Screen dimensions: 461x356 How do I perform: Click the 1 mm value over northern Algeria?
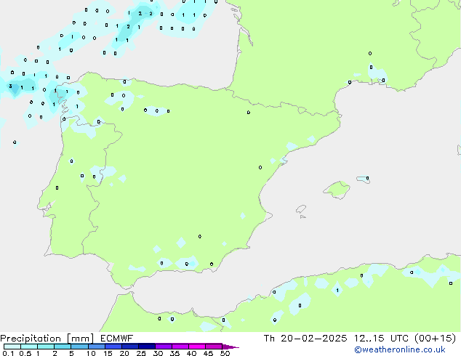[x=337, y=291]
